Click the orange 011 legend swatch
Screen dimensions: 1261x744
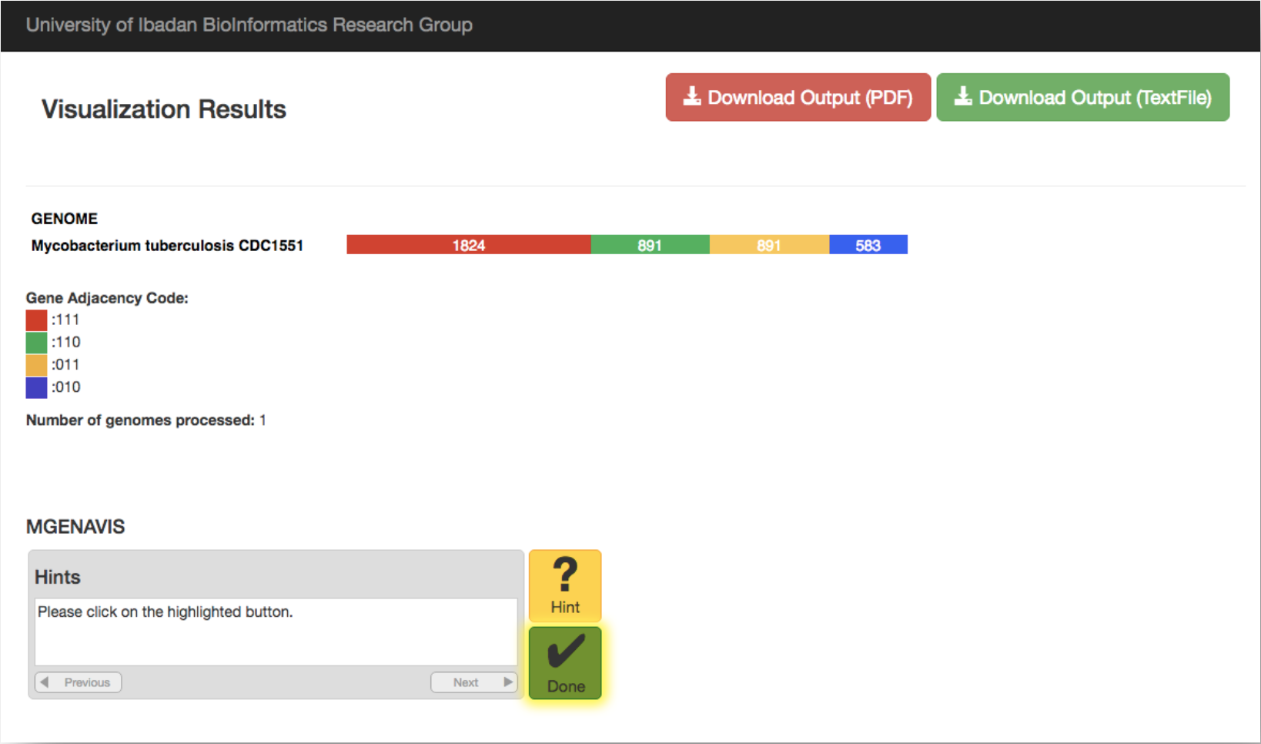[36, 364]
